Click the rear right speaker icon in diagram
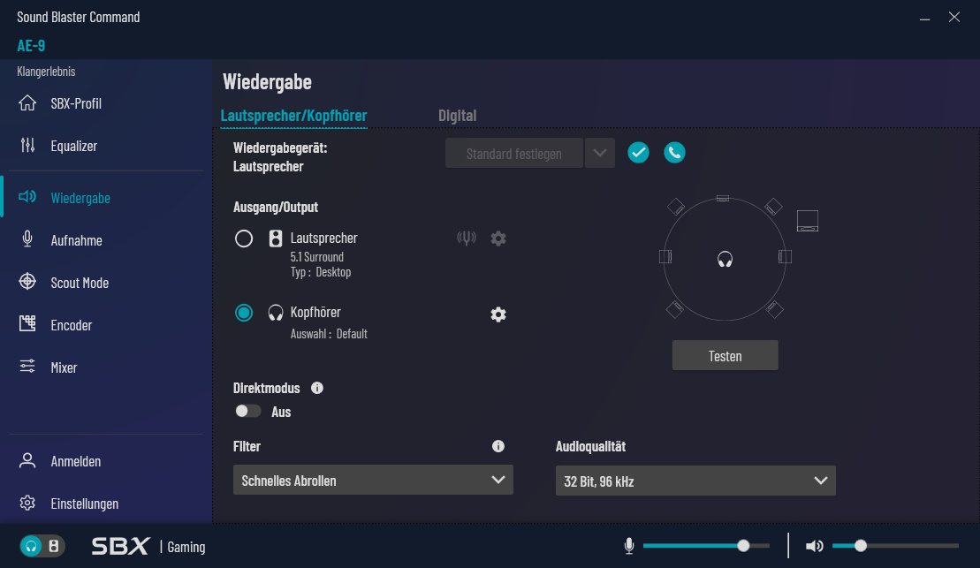980x568 pixels. (774, 309)
